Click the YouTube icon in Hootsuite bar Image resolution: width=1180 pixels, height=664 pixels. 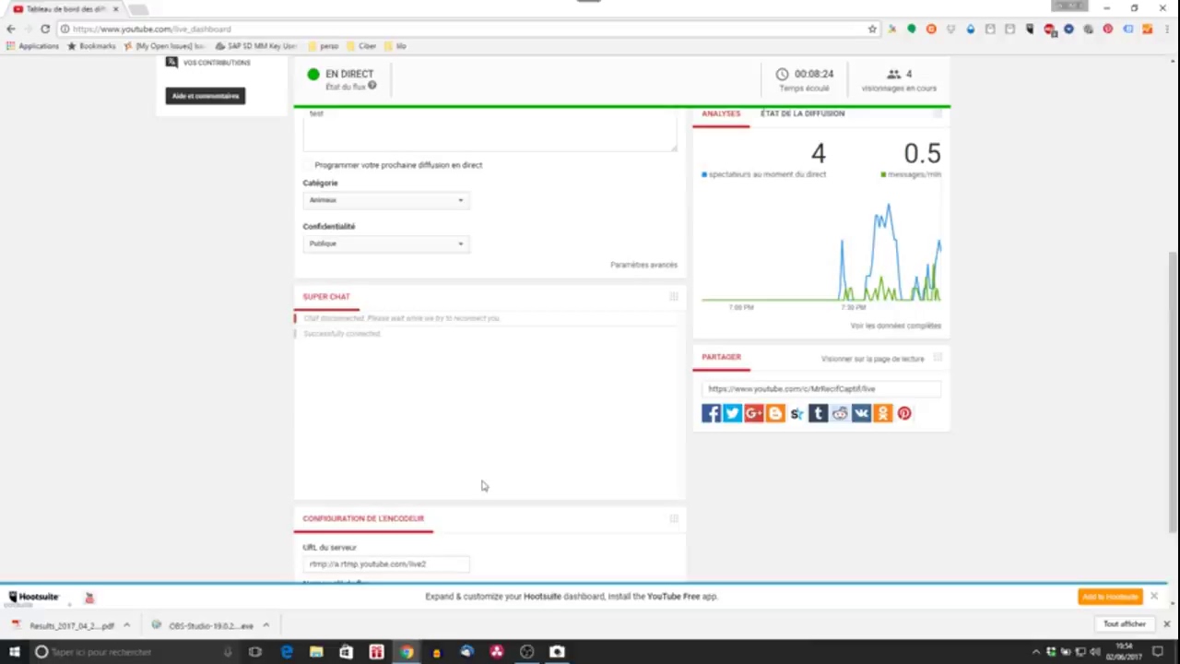click(89, 598)
